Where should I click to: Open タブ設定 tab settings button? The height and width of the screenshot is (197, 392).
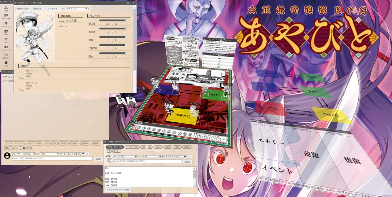[27, 148]
